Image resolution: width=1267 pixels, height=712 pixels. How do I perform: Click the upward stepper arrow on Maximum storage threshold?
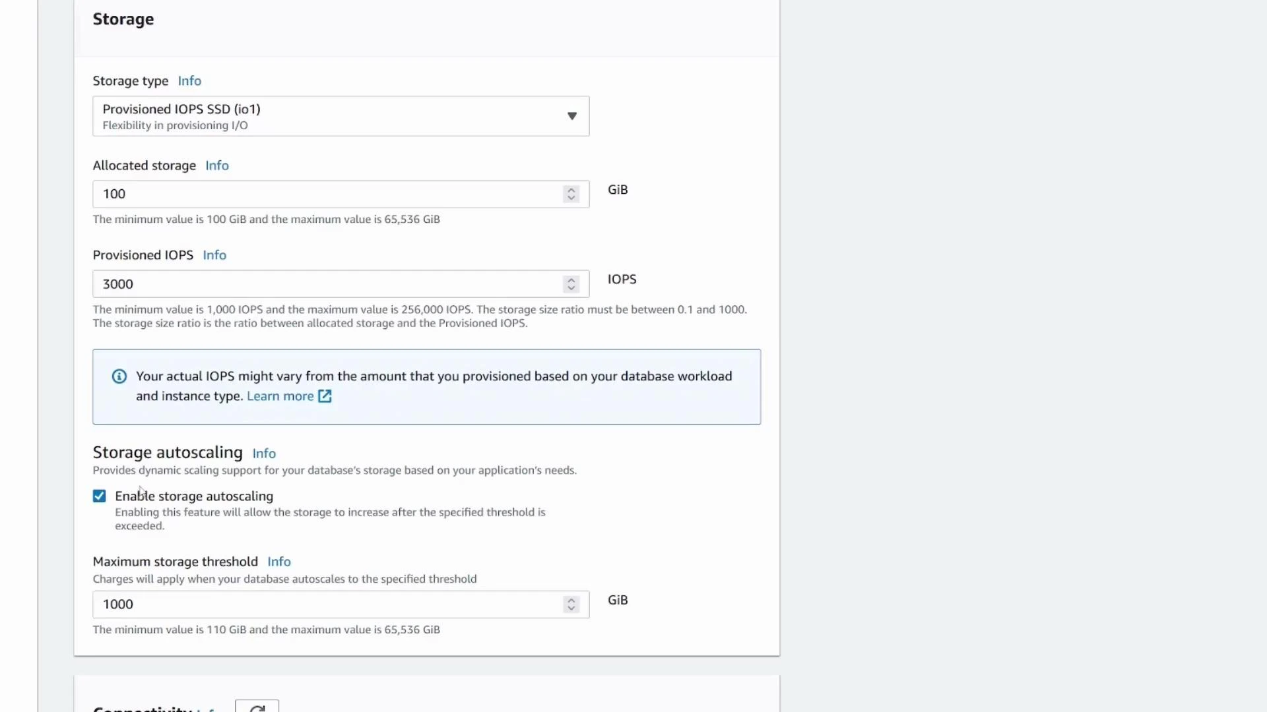pyautogui.click(x=571, y=599)
